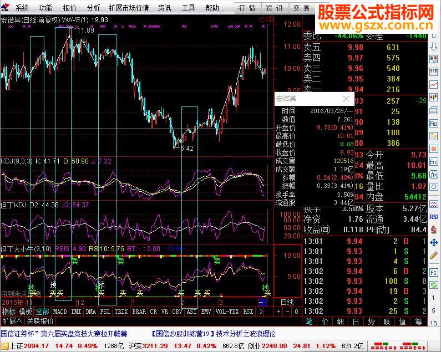441x352 pixels.
Task: Select the 5-minute period button in sidebar
Action: (433, 310)
